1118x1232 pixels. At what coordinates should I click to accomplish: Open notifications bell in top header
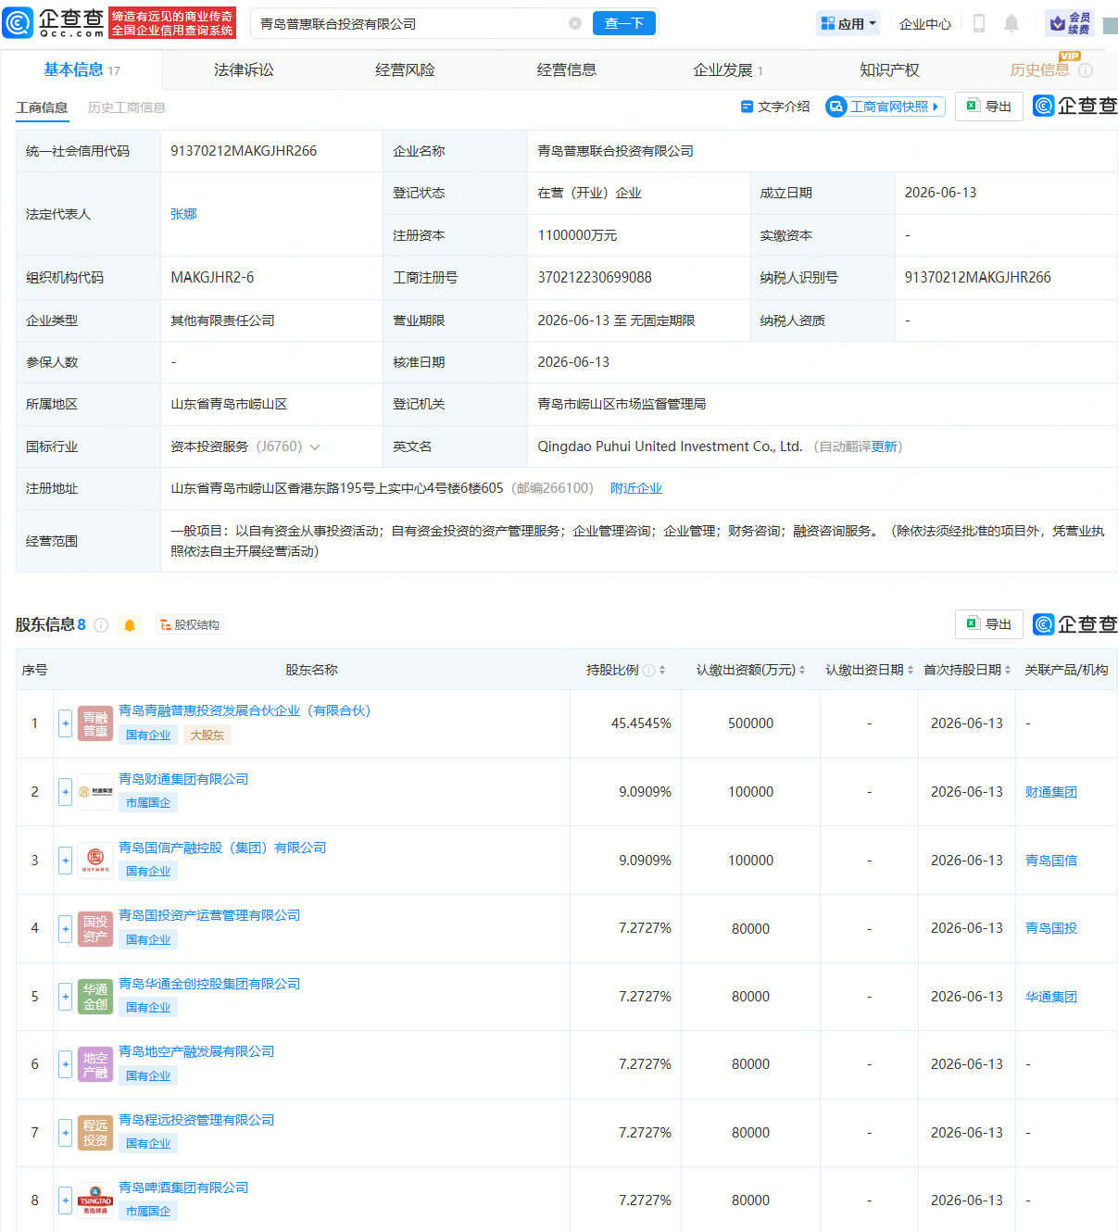click(1011, 23)
